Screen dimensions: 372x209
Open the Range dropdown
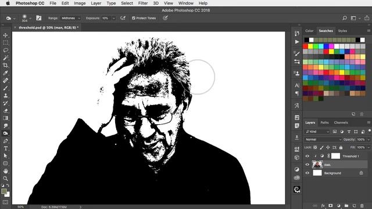point(71,18)
